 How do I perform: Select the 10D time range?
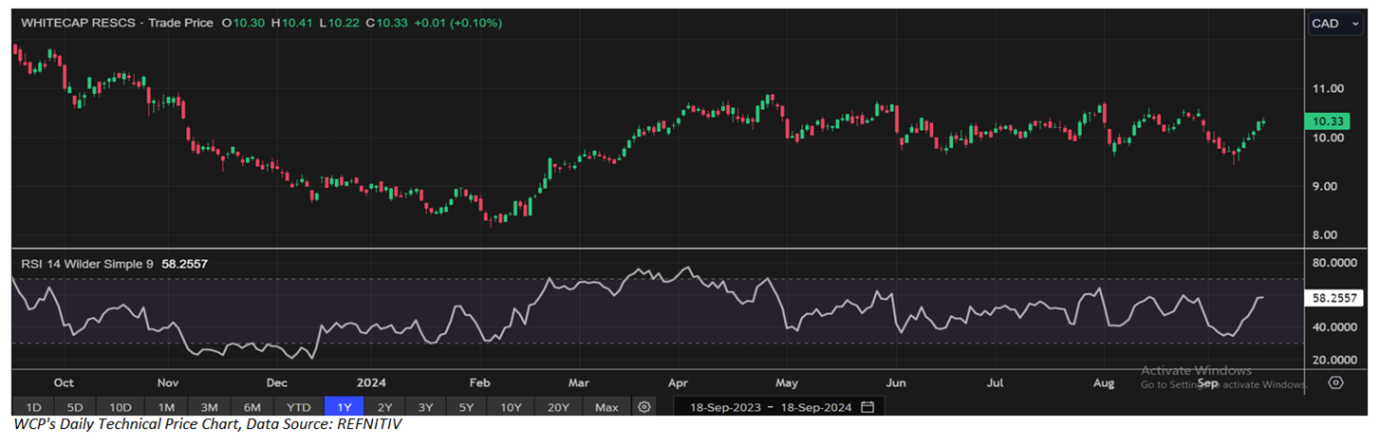[x=120, y=407]
